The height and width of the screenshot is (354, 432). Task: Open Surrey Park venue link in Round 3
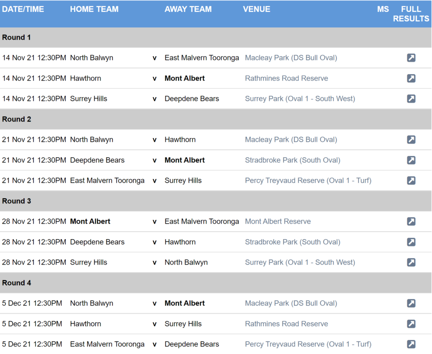tap(300, 262)
